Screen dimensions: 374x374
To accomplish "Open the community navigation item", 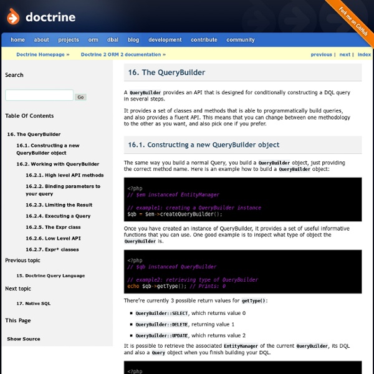I will point(241,40).
